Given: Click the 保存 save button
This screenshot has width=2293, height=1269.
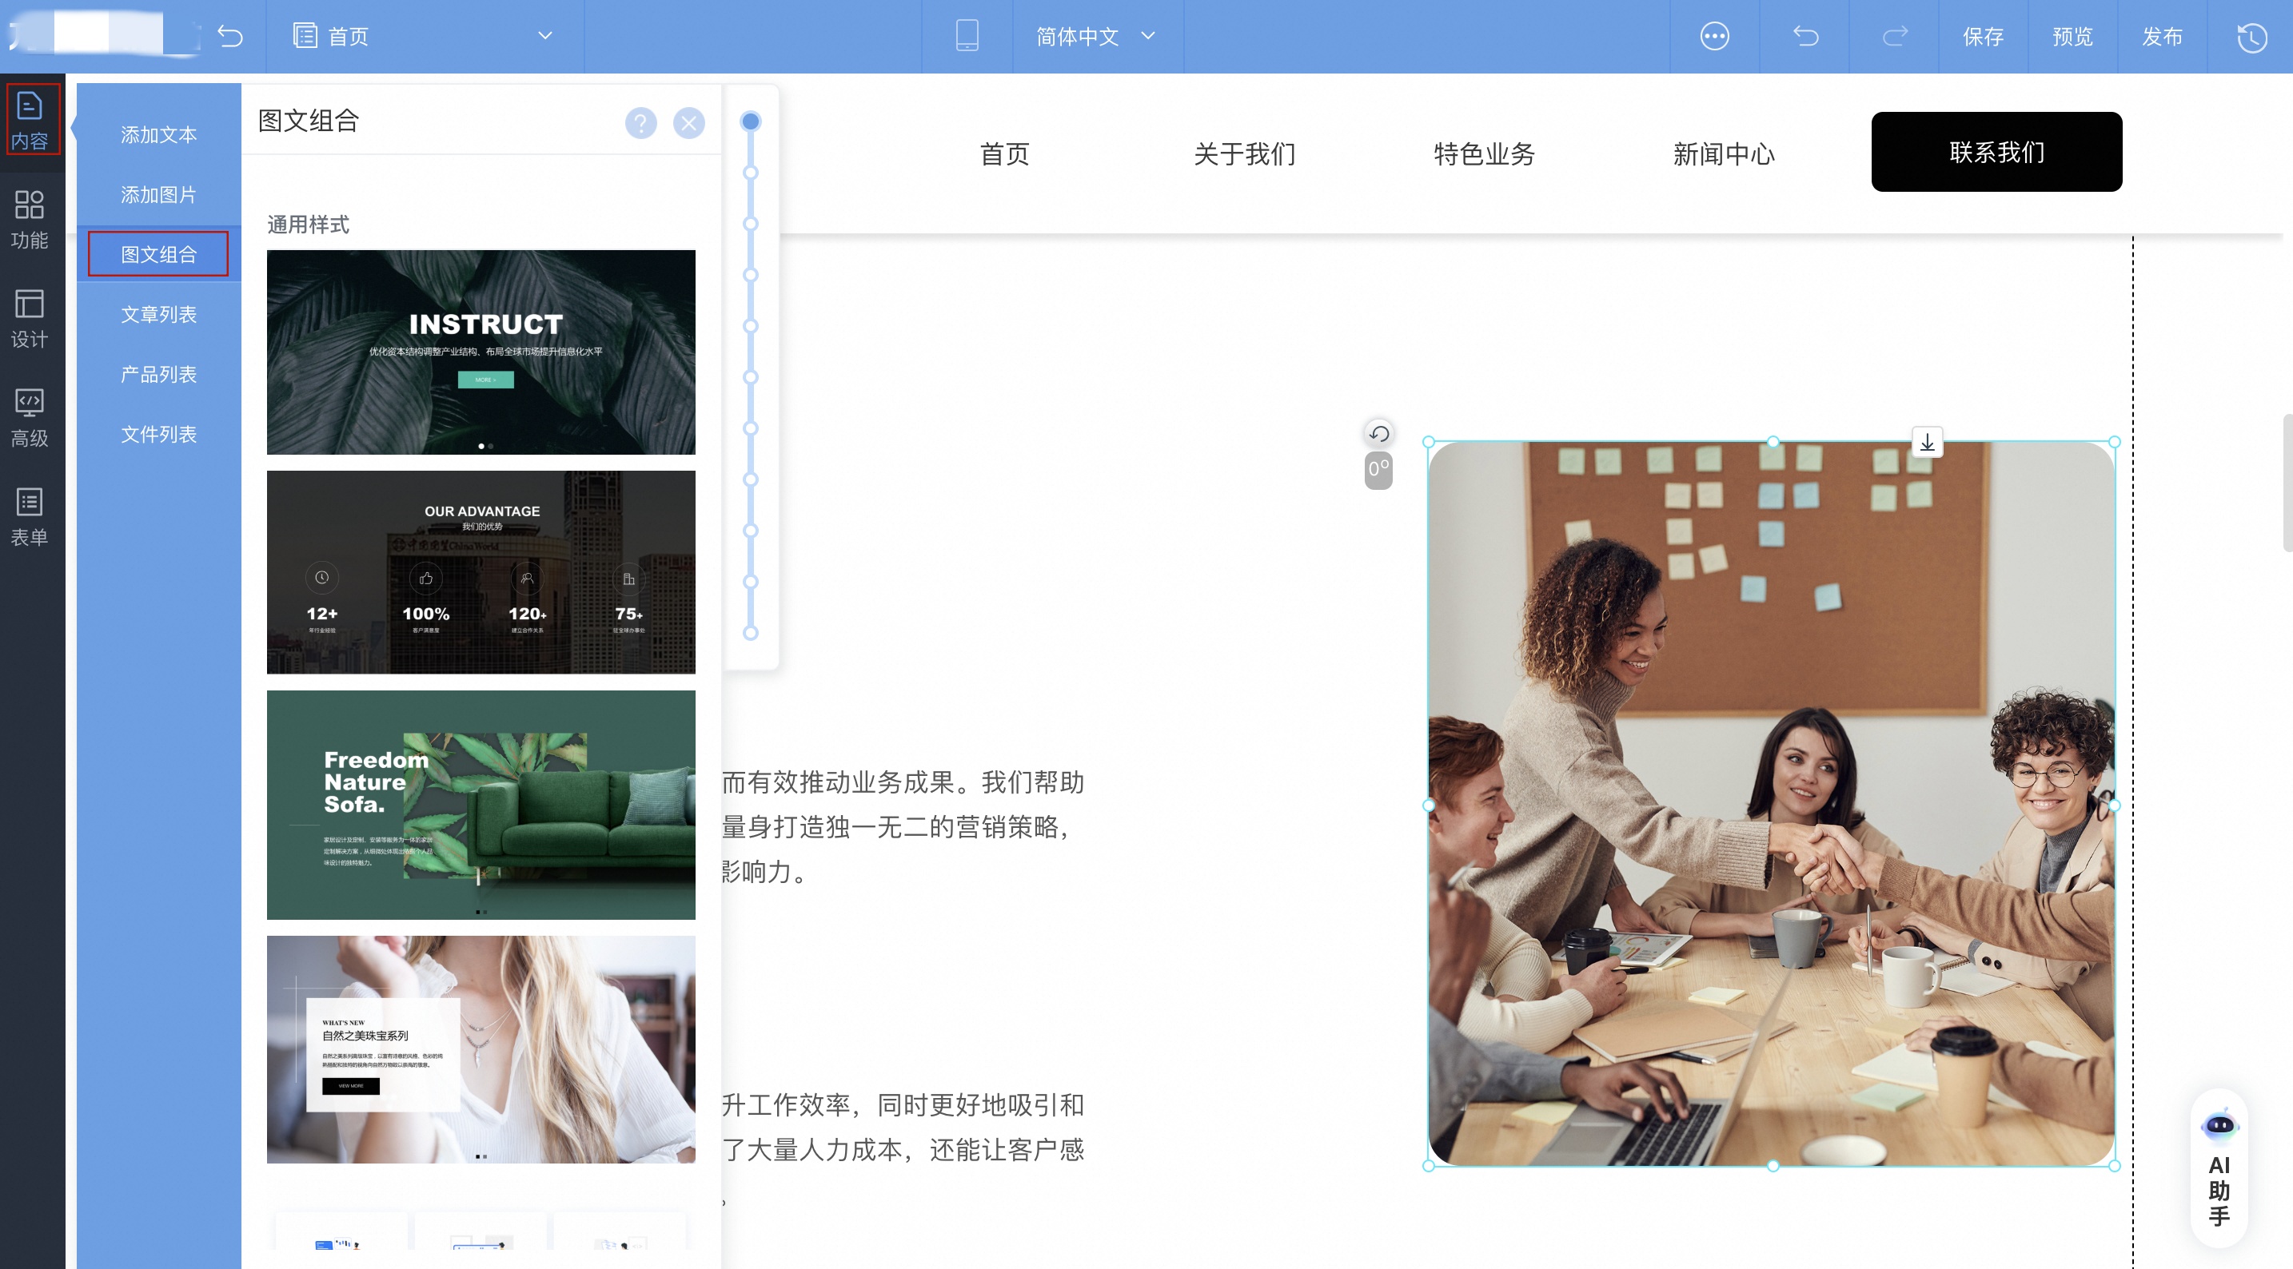Looking at the screenshot, I should point(1982,36).
